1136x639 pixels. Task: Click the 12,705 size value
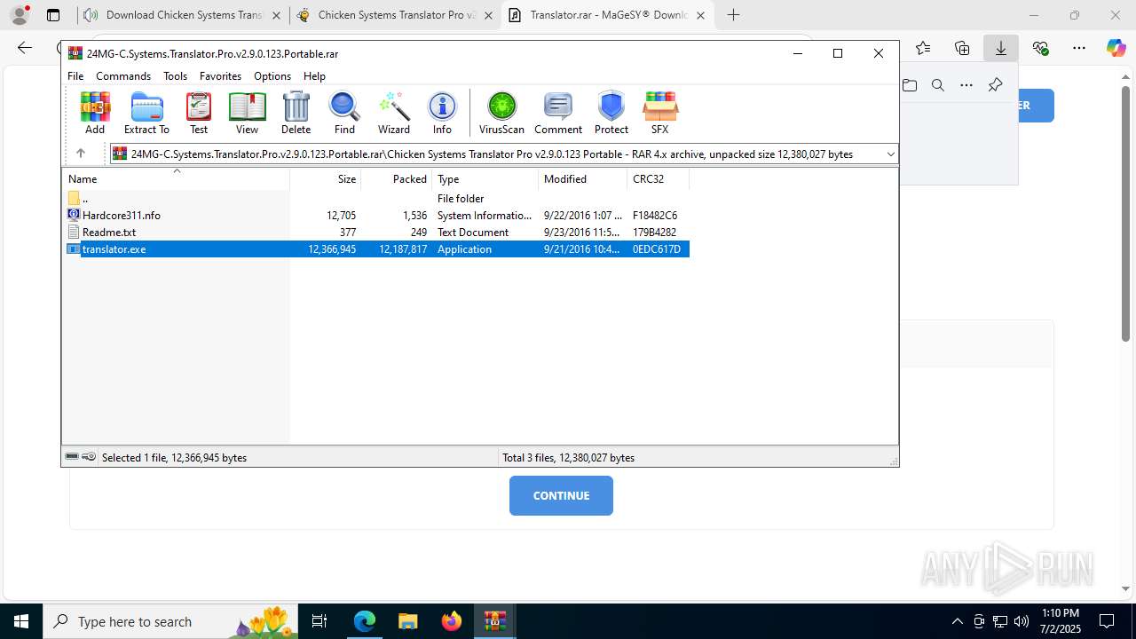[341, 215]
